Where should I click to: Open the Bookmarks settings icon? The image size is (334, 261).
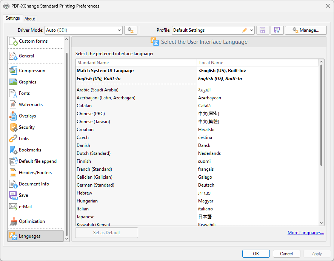[13, 150]
